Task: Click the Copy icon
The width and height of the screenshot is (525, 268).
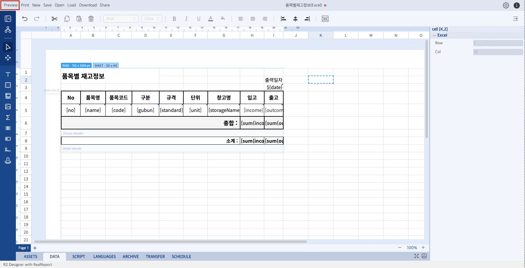Action: click(x=67, y=19)
